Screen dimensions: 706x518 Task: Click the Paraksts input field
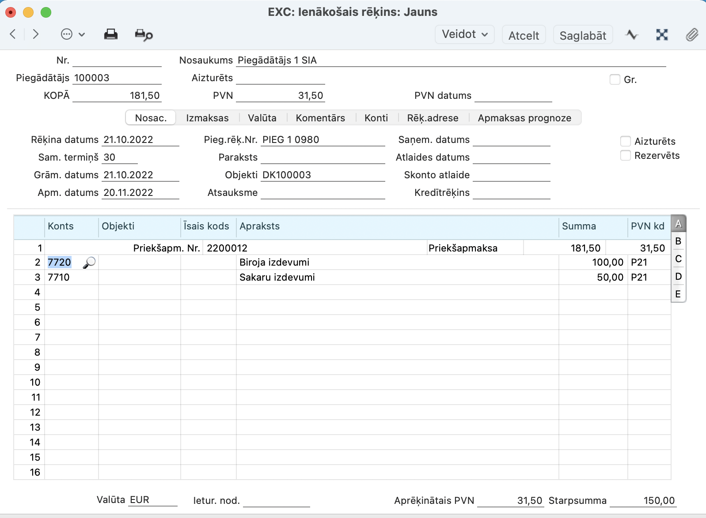[323, 158]
